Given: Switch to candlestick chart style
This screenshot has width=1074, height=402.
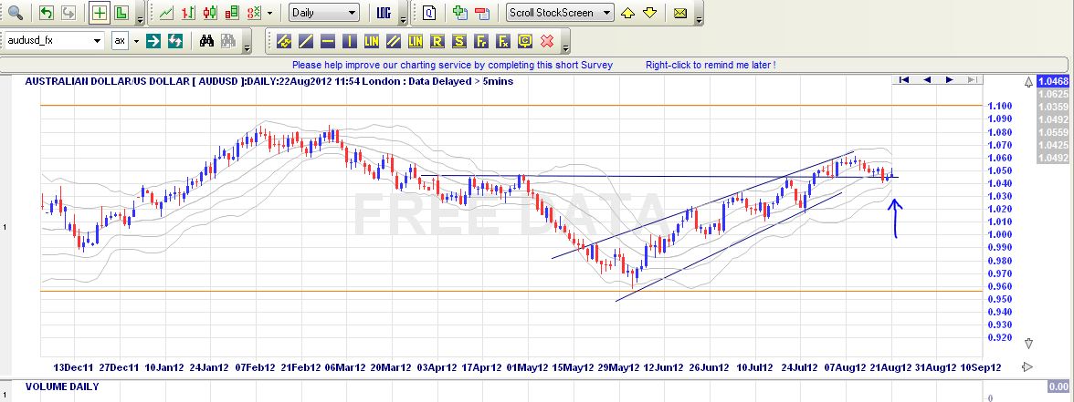Looking at the screenshot, I should (210, 13).
